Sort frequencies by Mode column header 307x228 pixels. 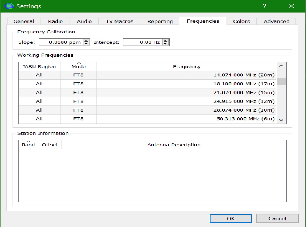pos(79,67)
